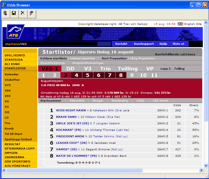Click the Kontakt button

[x=121, y=44]
